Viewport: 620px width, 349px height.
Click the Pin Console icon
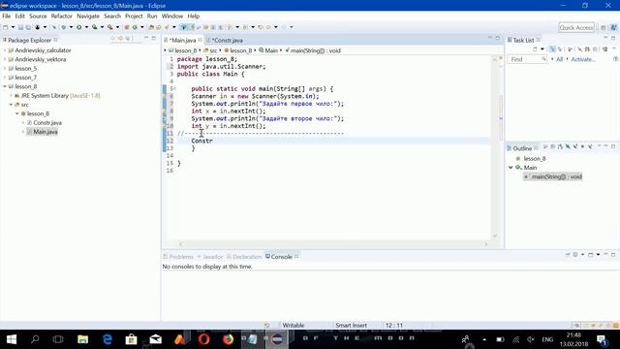[x=569, y=254]
